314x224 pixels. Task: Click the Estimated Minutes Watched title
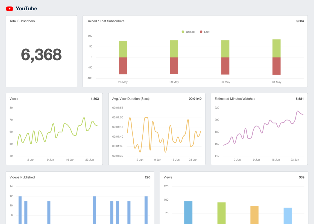(x=235, y=99)
